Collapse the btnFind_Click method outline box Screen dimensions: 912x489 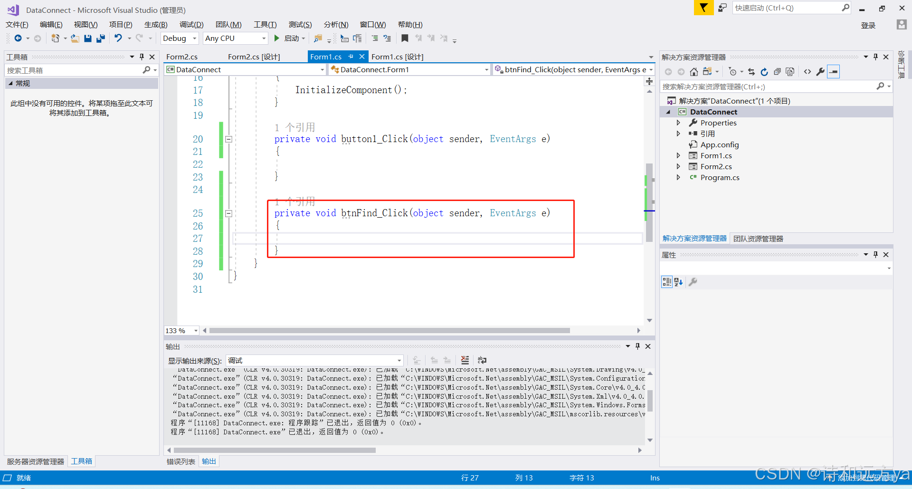228,213
